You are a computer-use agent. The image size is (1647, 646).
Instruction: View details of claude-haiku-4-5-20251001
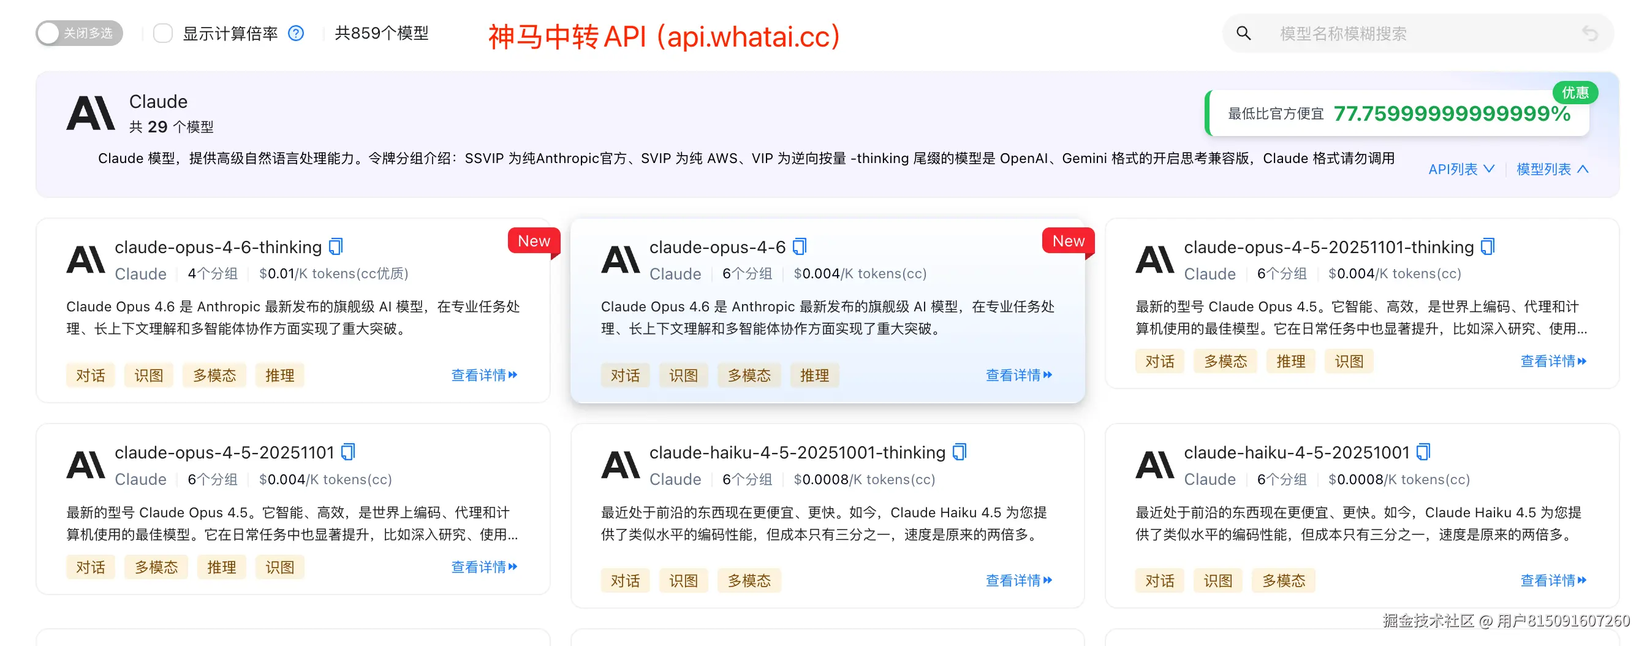(1553, 580)
